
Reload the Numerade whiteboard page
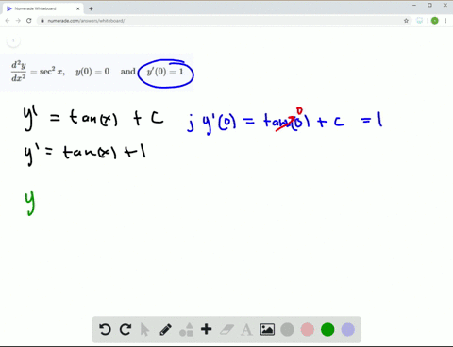[x=29, y=21]
